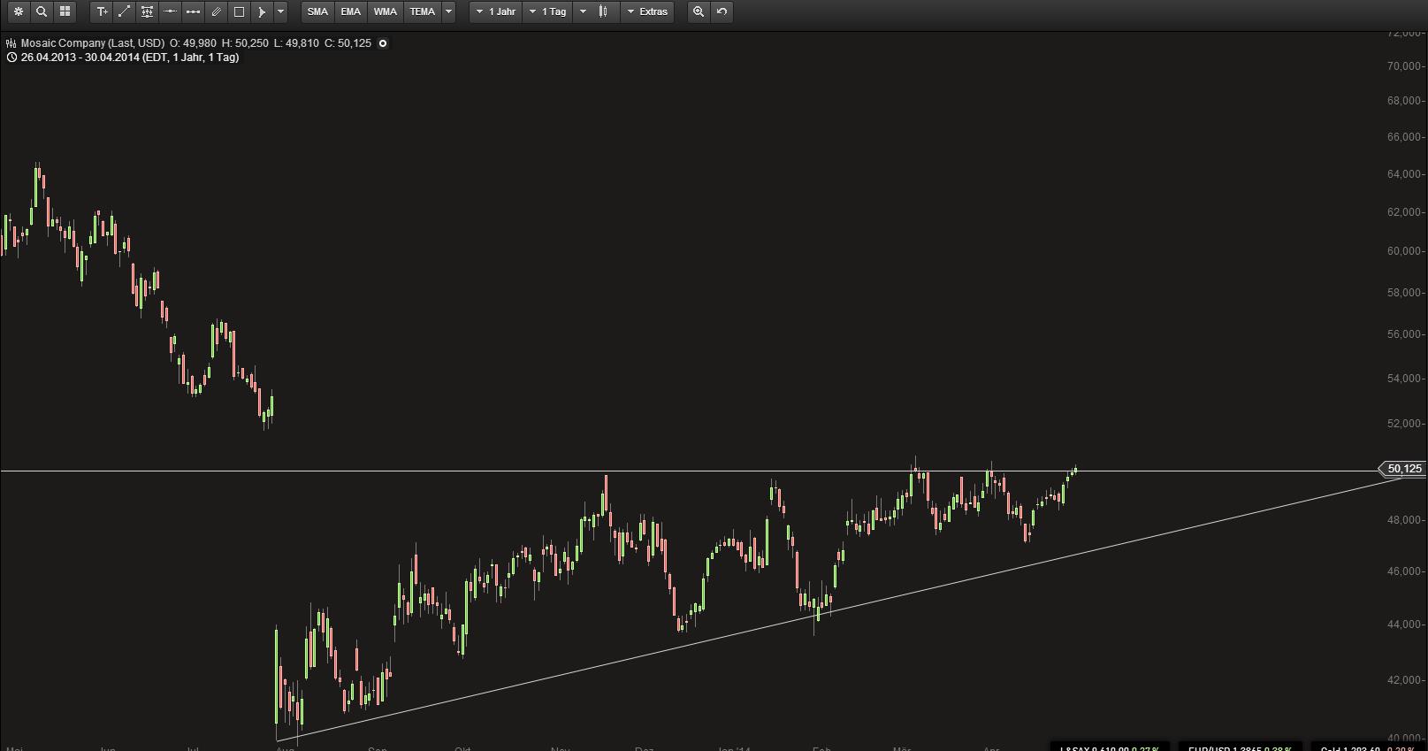Select the arrow marker tool
Viewport: 1428px width, 751px height.
[x=262, y=11]
